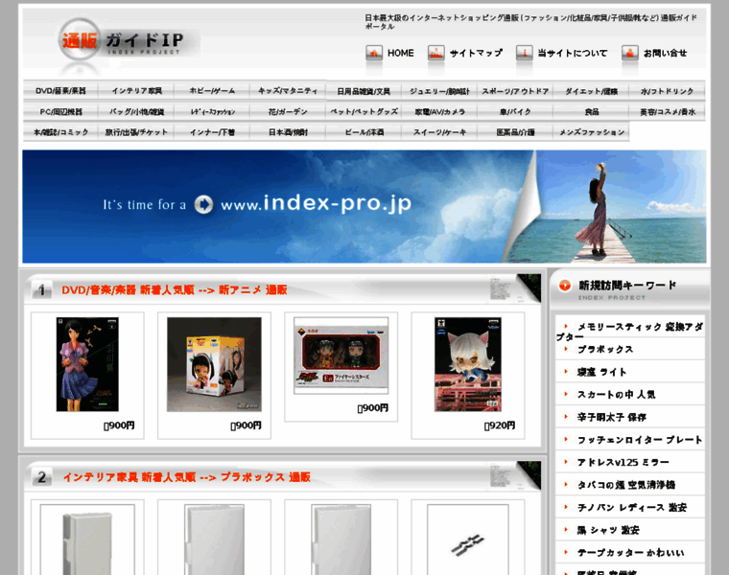Open the DVD/音楽/楽器 新着人気順 section heading
Image resolution: width=729 pixels, height=575 pixels.
pyautogui.click(x=175, y=289)
